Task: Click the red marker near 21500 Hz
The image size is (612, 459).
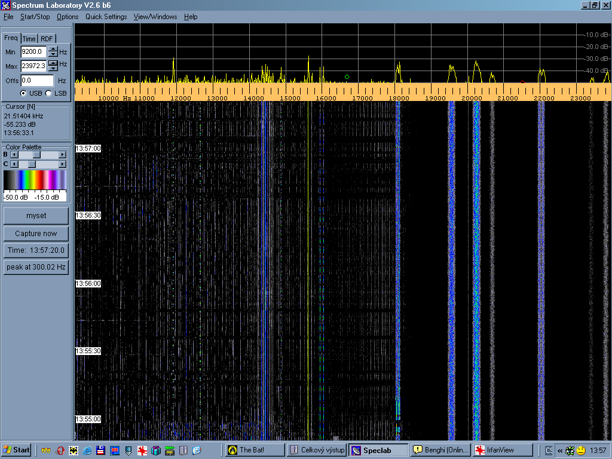Action: click(x=522, y=82)
